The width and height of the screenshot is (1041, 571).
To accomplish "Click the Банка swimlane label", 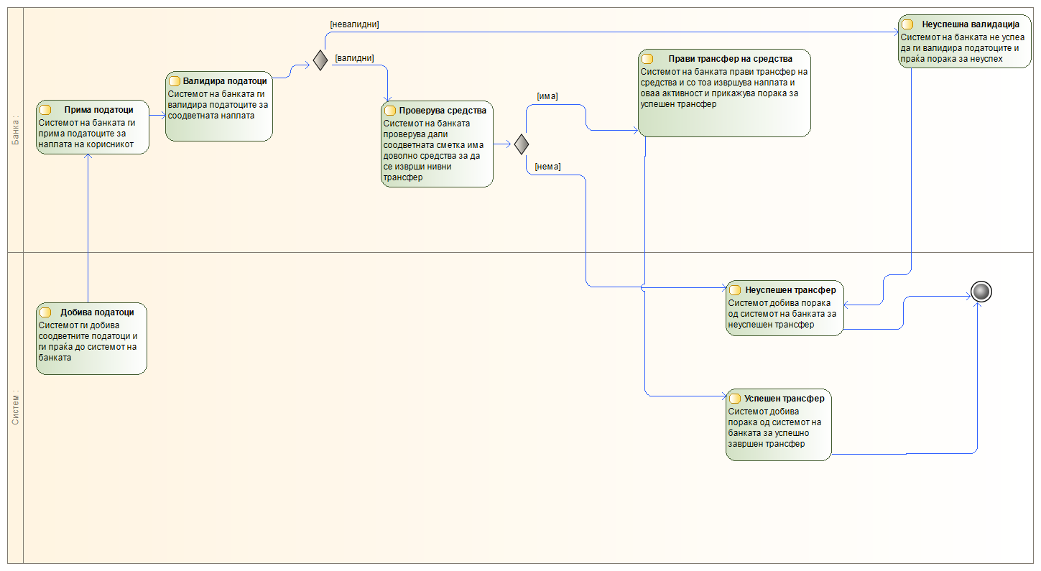I will coord(16,129).
